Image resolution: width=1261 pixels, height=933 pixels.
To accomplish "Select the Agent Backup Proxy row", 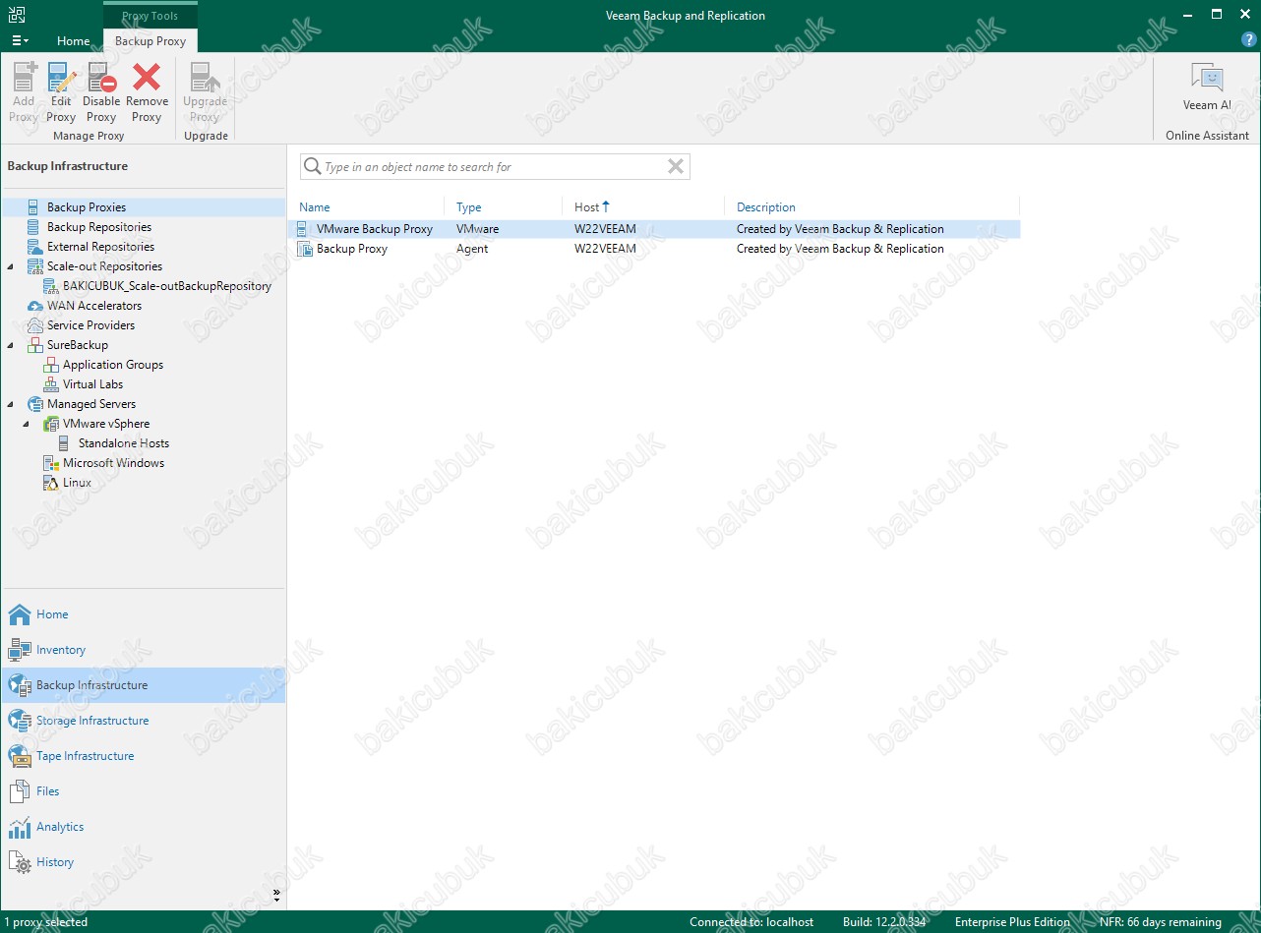I will click(x=657, y=249).
